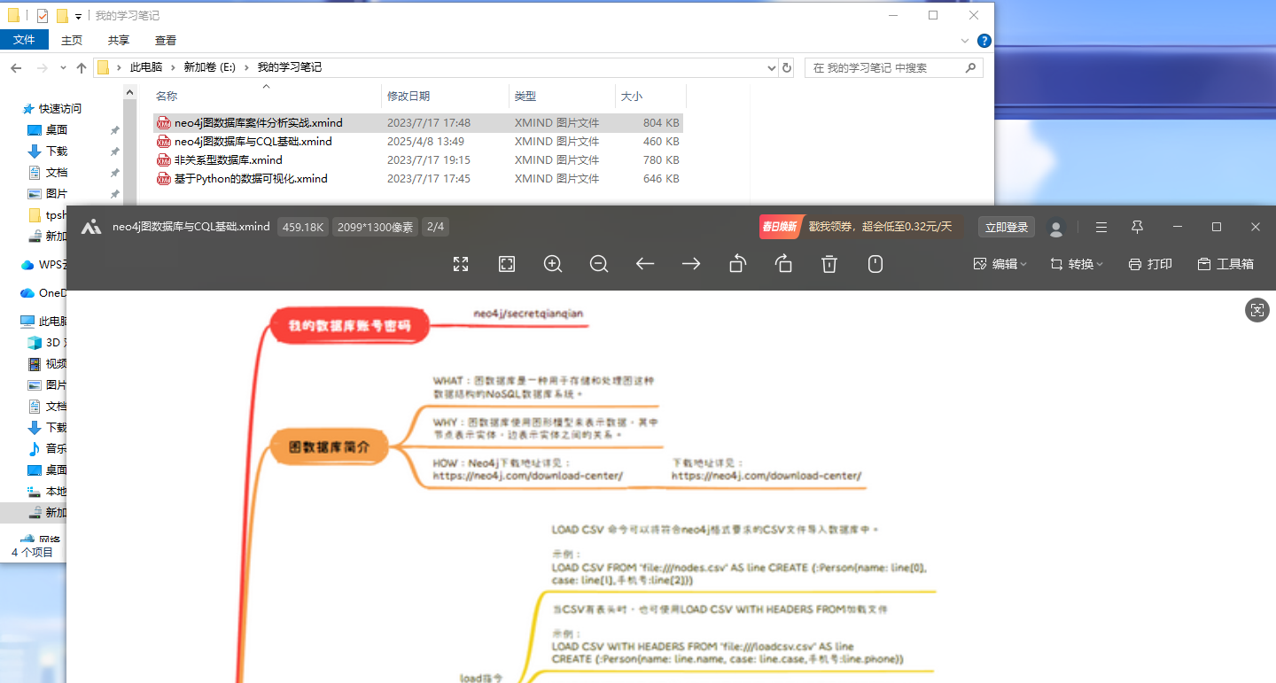
Task: Open the 查看 ribbon tab in Explorer
Action: (166, 40)
